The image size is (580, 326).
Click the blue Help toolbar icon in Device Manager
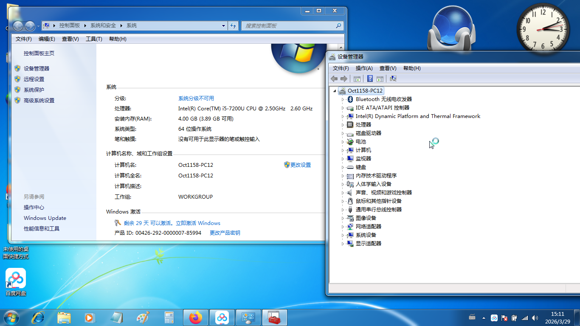(370, 79)
